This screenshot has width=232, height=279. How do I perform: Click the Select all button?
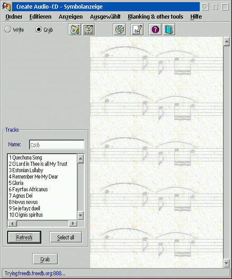click(x=66, y=237)
